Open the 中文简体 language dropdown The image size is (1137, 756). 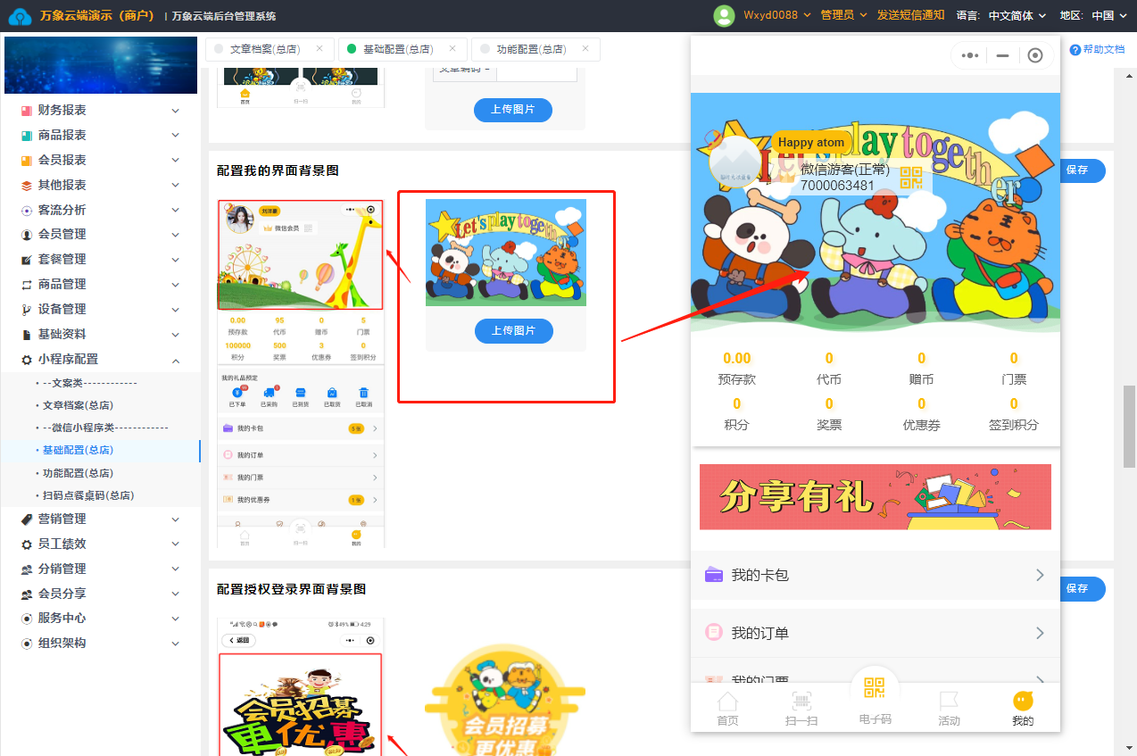click(1017, 15)
